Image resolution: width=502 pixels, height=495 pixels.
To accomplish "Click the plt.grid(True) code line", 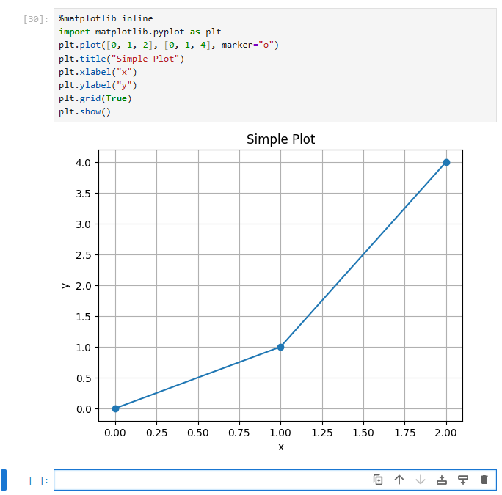I will (x=95, y=98).
